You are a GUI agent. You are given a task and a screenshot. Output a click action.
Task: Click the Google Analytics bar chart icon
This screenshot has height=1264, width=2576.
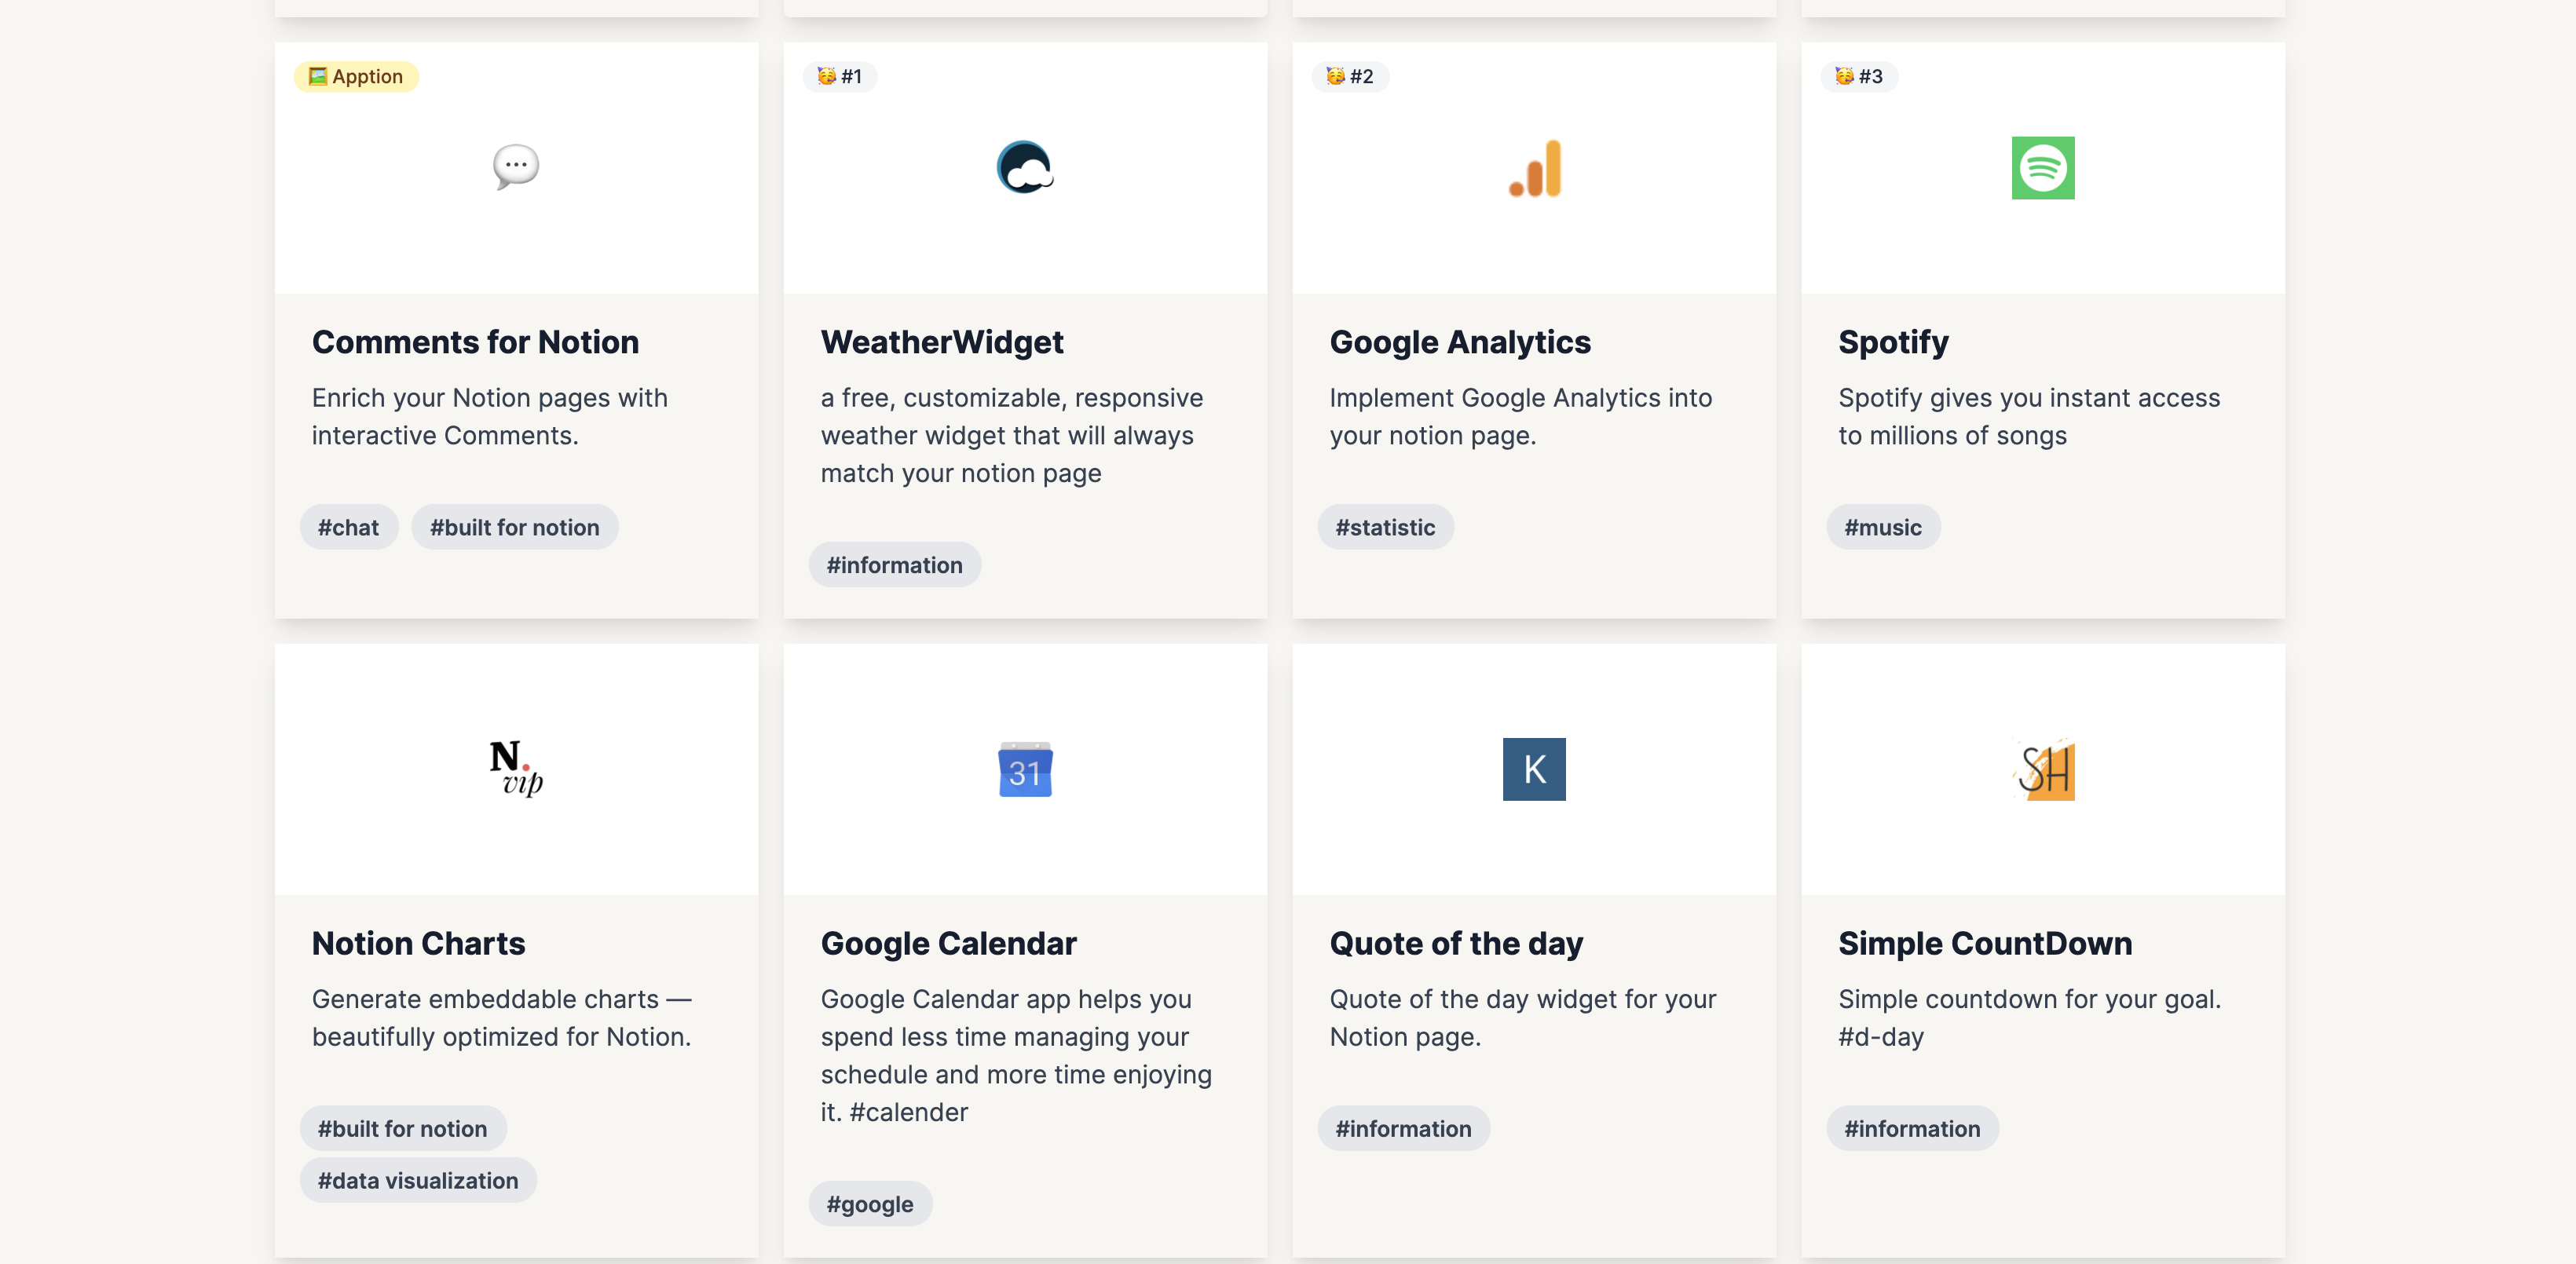[x=1534, y=168]
